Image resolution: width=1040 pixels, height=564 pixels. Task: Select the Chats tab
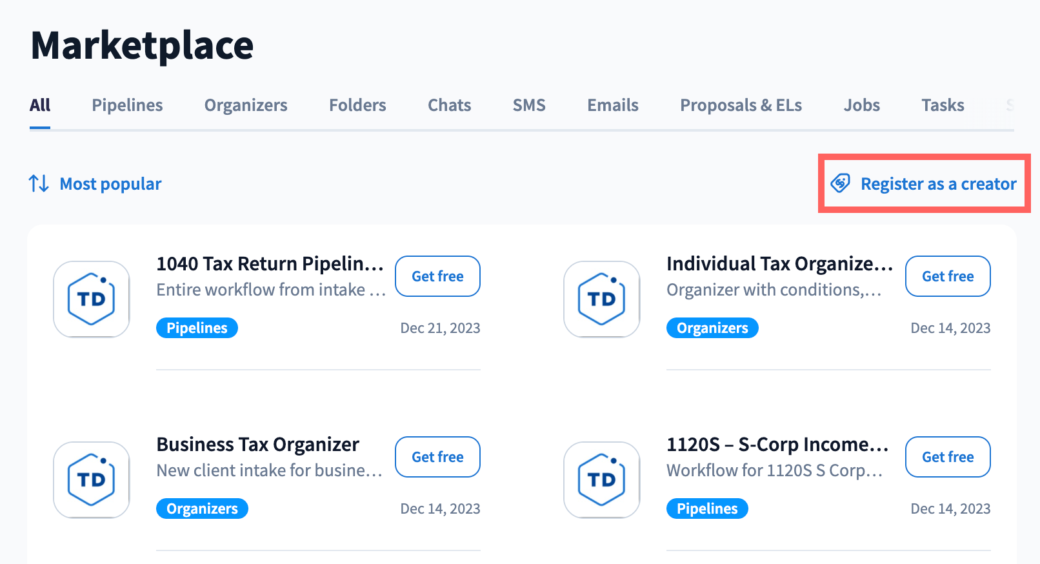449,105
